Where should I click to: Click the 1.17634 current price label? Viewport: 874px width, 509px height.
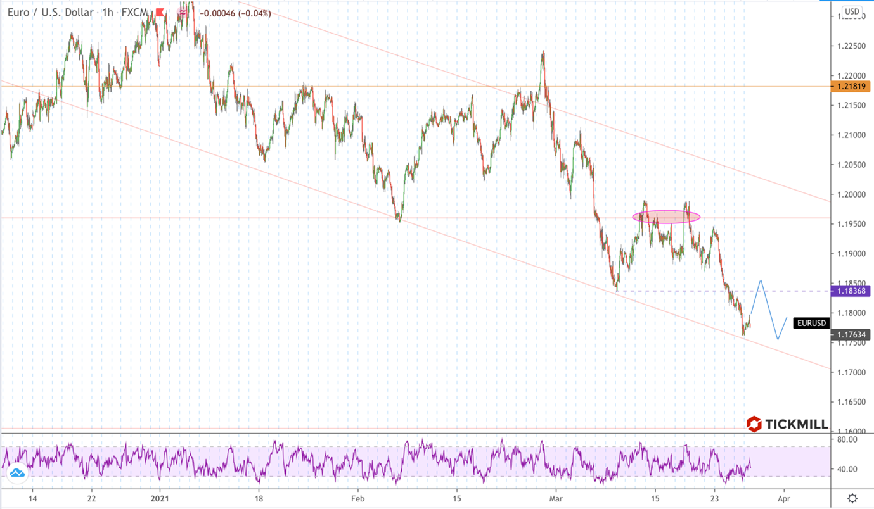(850, 335)
